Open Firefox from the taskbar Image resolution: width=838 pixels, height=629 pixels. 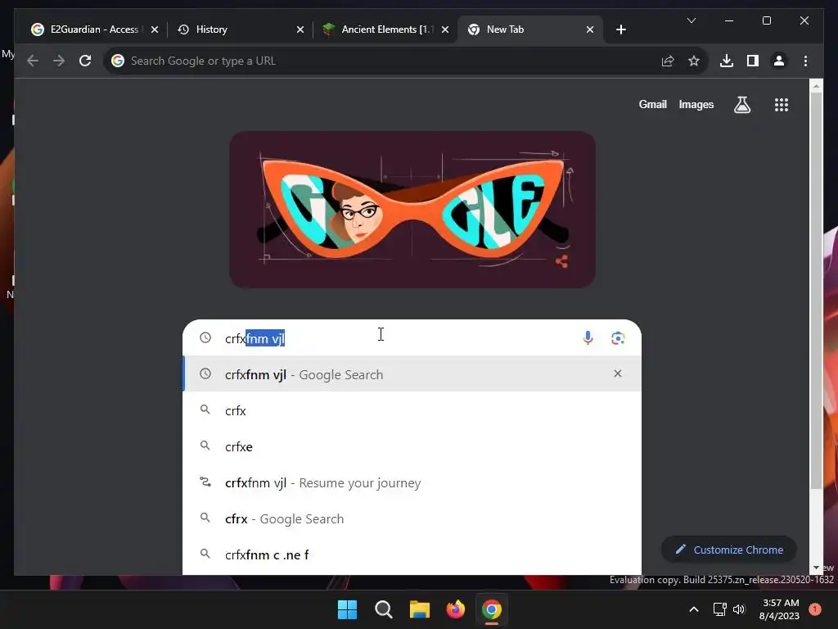pos(455,609)
